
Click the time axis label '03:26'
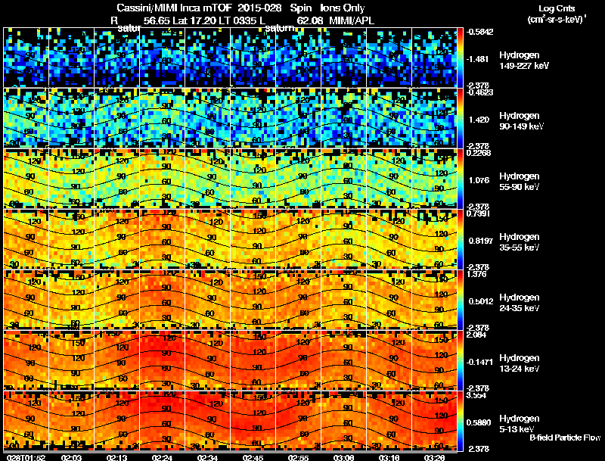(x=434, y=457)
